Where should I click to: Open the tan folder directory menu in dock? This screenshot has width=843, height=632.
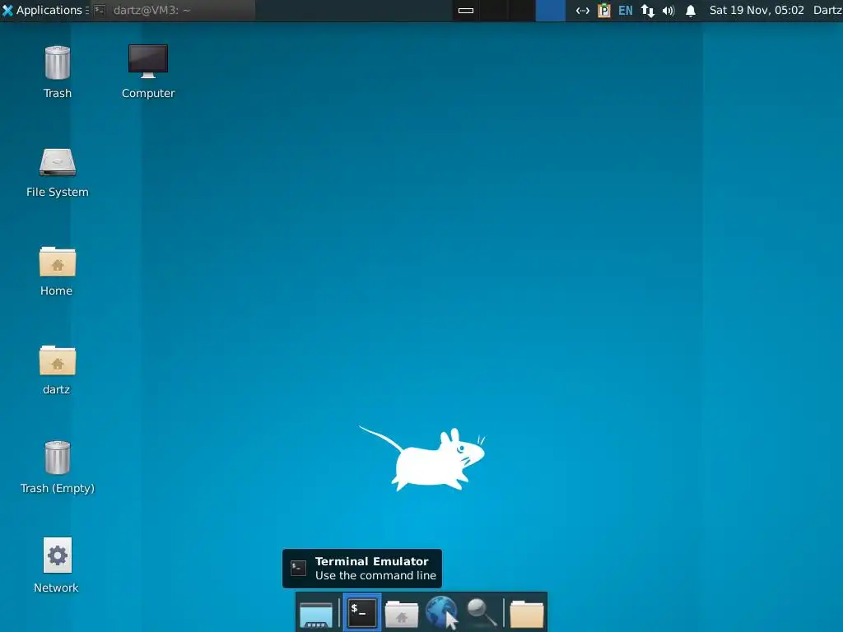tap(526, 613)
